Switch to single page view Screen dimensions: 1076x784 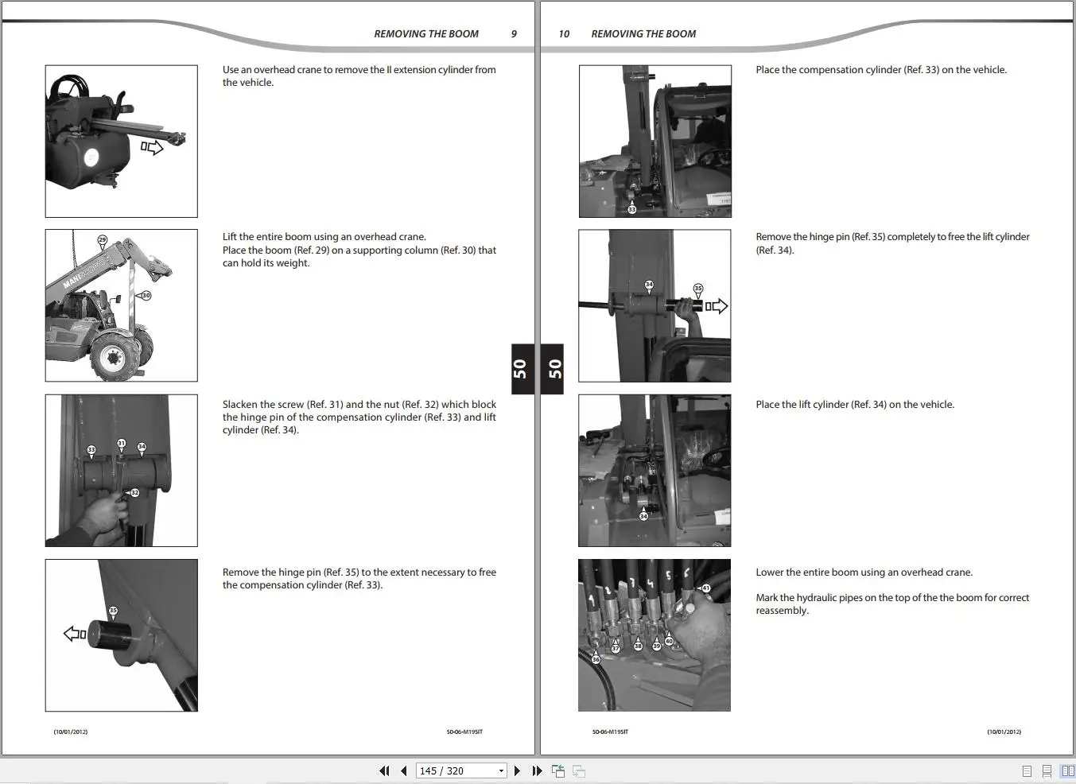(1027, 770)
